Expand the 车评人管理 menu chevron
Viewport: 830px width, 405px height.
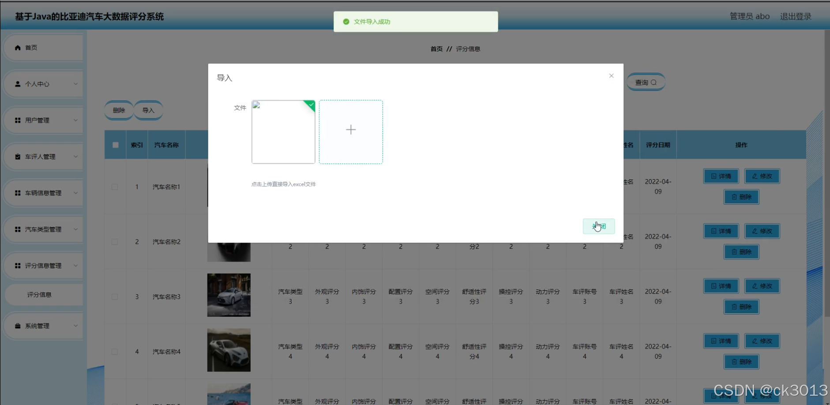pos(75,157)
